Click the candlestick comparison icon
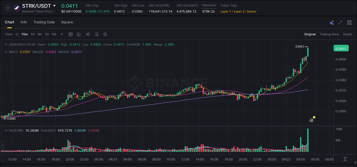Screen dimensions: 357x167 [x=88, y=34]
